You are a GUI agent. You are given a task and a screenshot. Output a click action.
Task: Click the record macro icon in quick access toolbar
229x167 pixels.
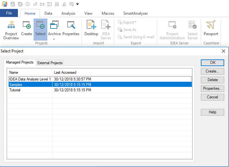(13, 4)
